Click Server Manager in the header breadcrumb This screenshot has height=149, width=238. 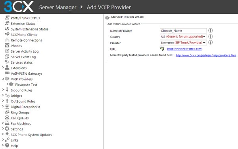pos(58,7)
